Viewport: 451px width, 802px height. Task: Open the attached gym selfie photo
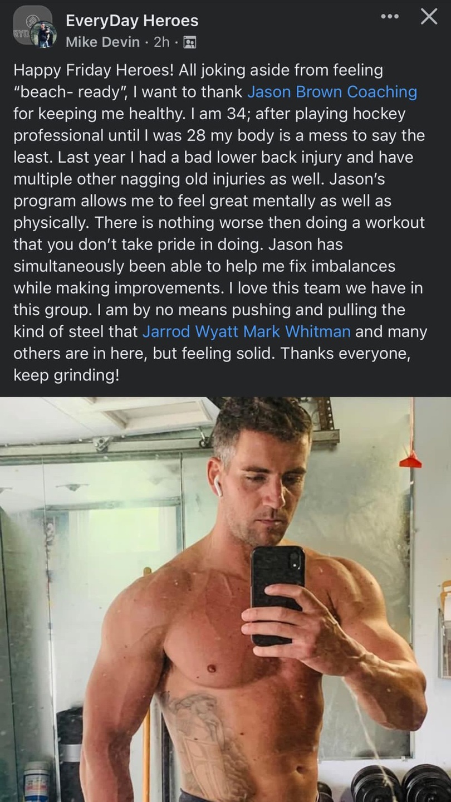point(225,599)
